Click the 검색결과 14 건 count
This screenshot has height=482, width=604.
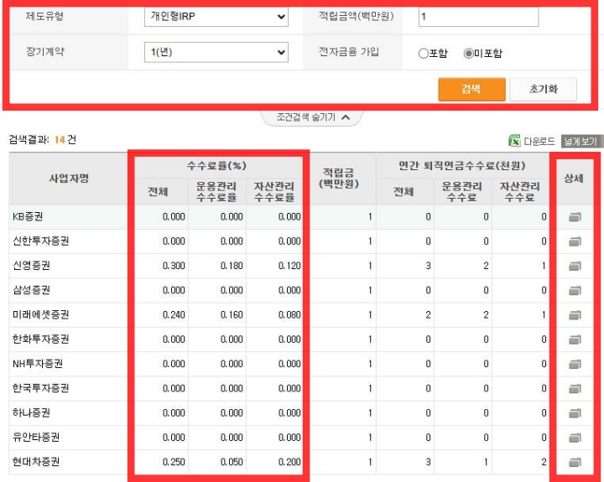coord(43,140)
